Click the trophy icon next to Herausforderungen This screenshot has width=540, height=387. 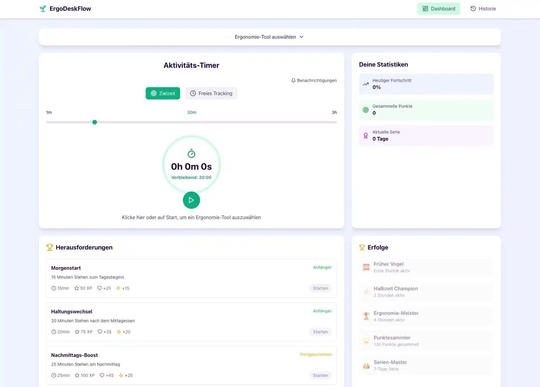(x=50, y=247)
